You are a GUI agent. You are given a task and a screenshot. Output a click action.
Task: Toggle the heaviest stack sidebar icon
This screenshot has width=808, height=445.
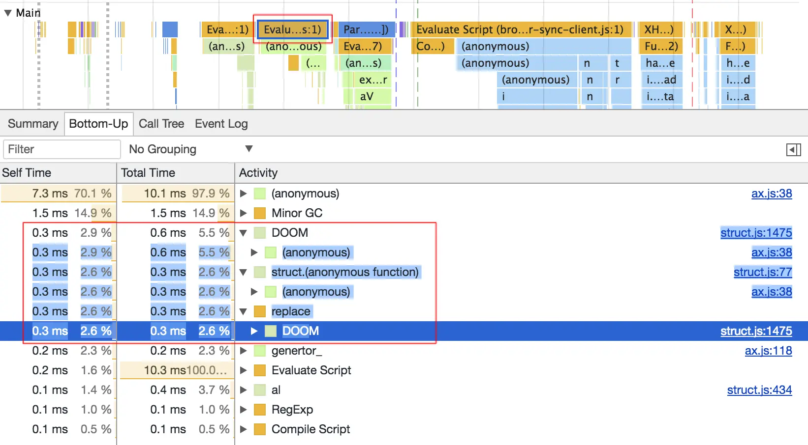[x=793, y=150]
